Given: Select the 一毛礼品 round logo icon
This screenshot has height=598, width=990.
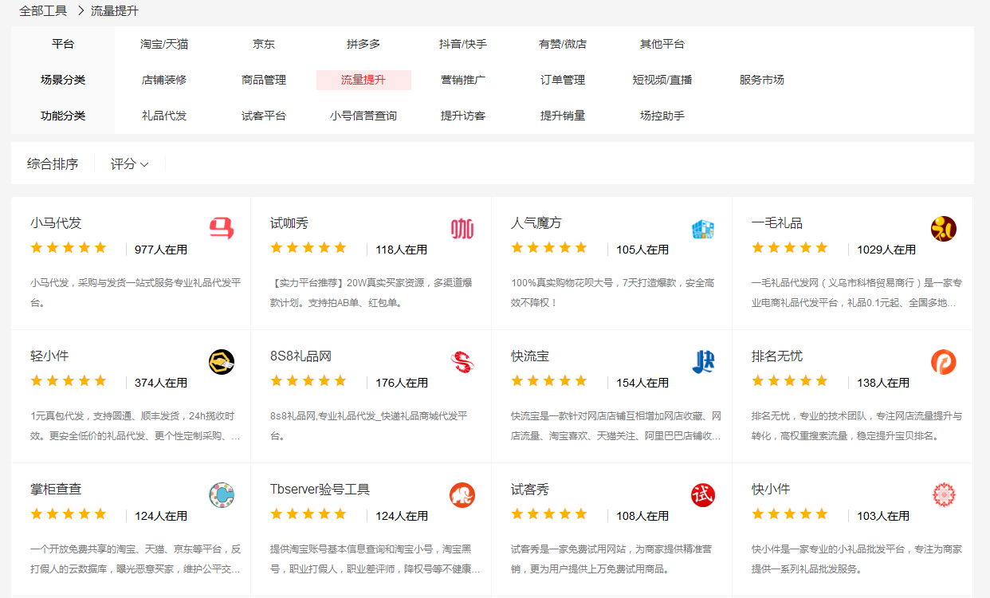Looking at the screenshot, I should [x=944, y=230].
